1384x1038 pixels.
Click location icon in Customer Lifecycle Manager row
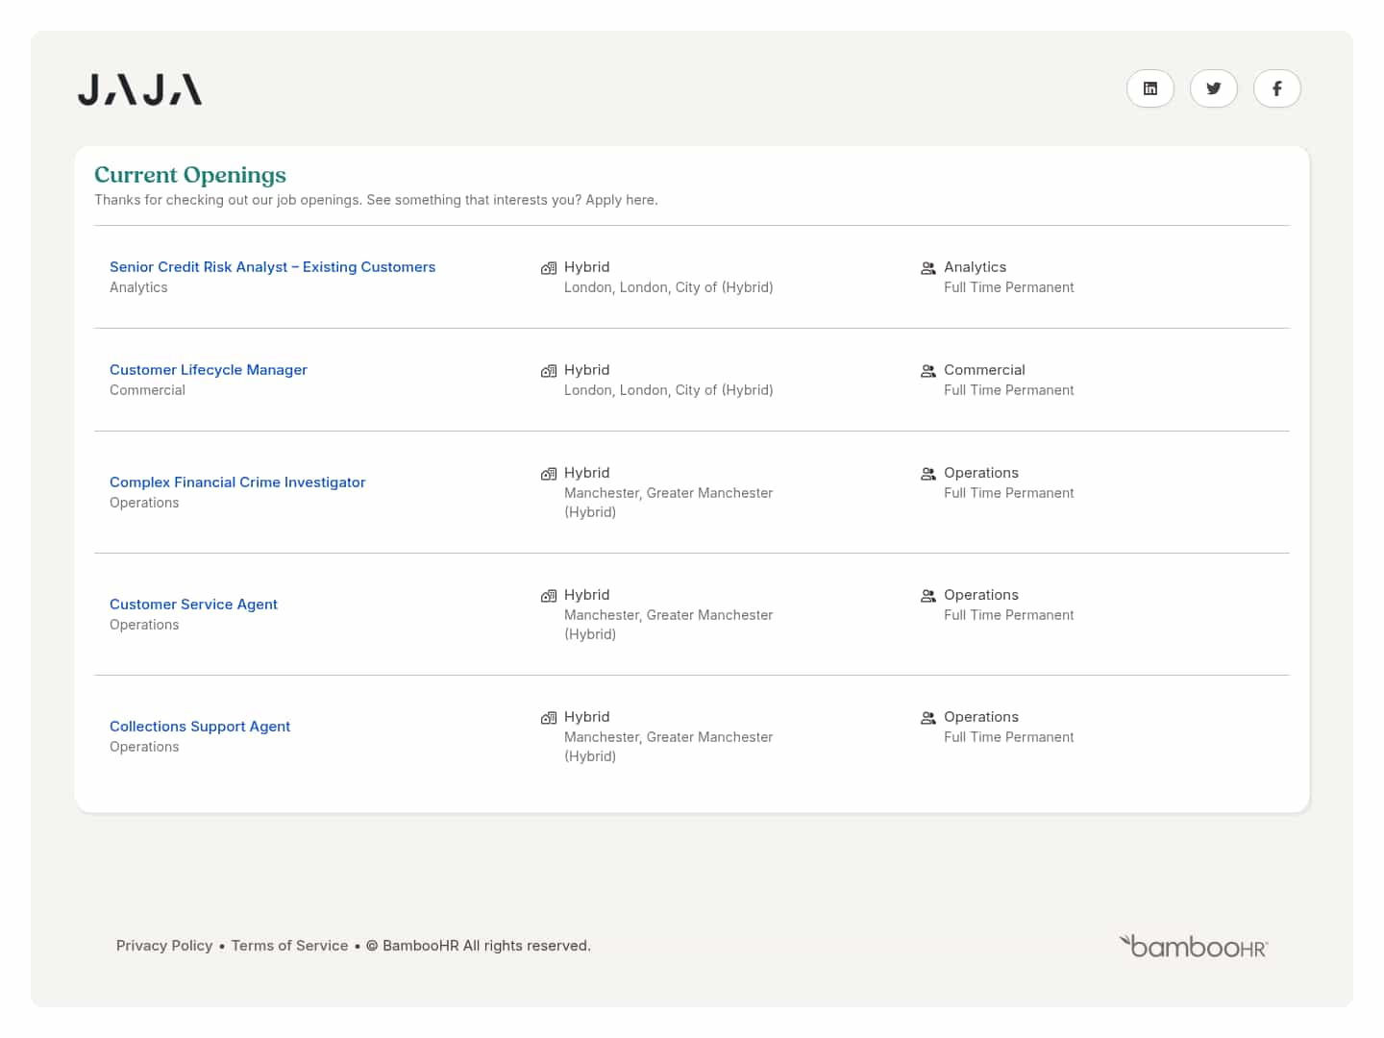pyautogui.click(x=549, y=371)
